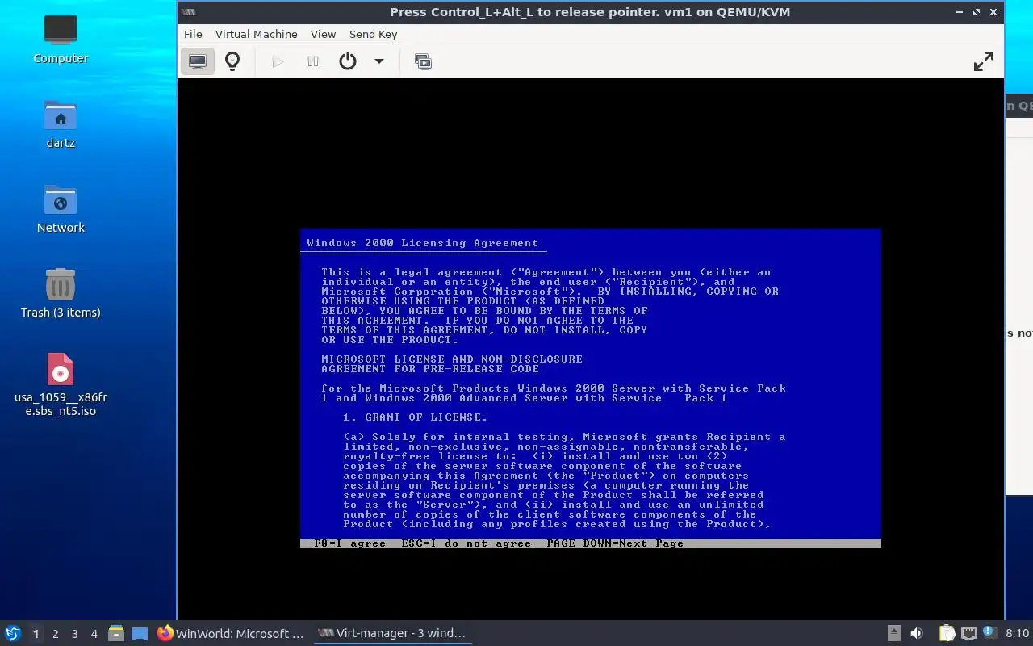Click the F8=I agree status bar text
The height and width of the screenshot is (646, 1033).
tap(349, 543)
